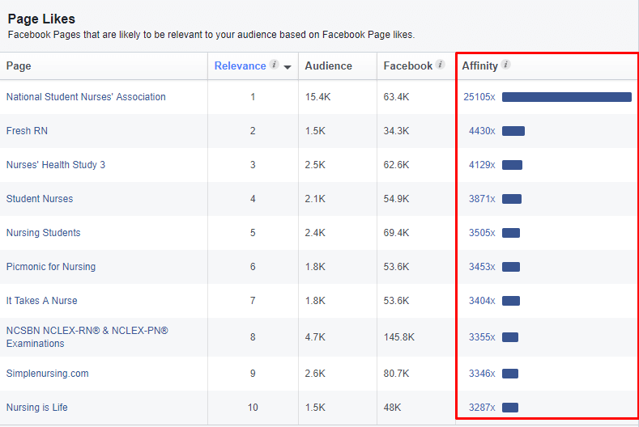The width and height of the screenshot is (639, 427).
Task: Click the 3355x affinity value
Action: pyautogui.click(x=482, y=337)
